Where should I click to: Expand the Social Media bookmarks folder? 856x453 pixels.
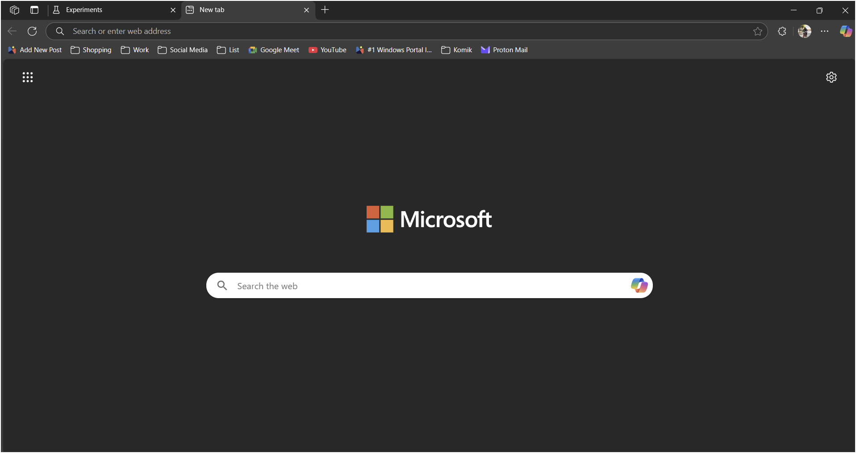point(183,50)
